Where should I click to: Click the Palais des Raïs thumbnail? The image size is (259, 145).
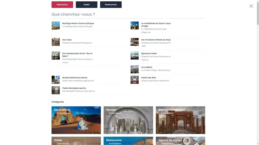(135, 80)
